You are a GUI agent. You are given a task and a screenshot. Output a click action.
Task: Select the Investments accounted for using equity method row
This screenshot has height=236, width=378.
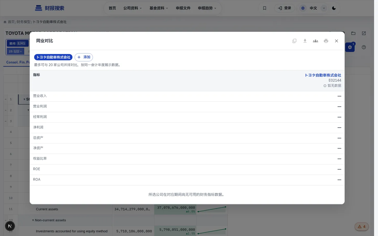[x=72, y=231]
